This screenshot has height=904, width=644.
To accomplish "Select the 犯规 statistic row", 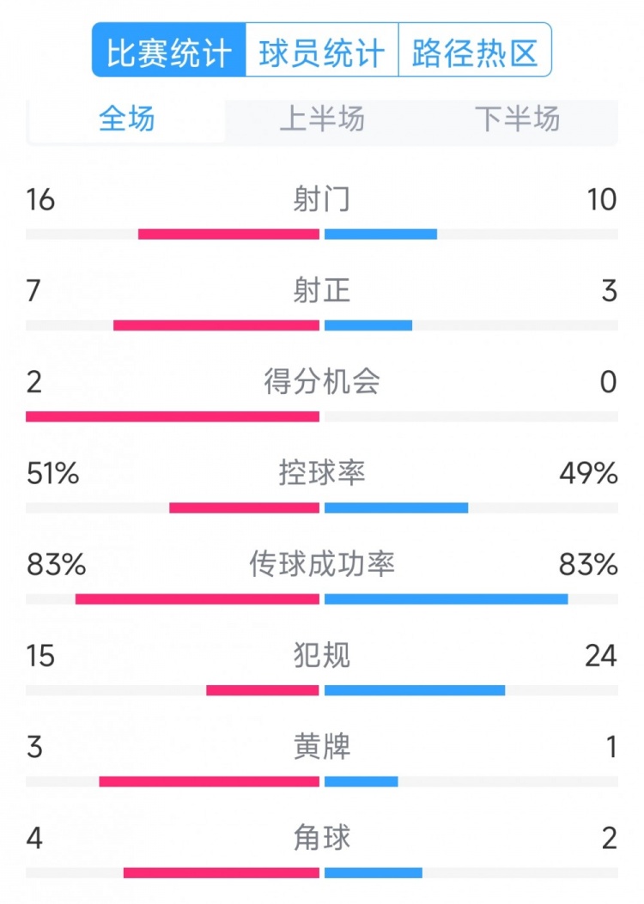I will coord(322,655).
